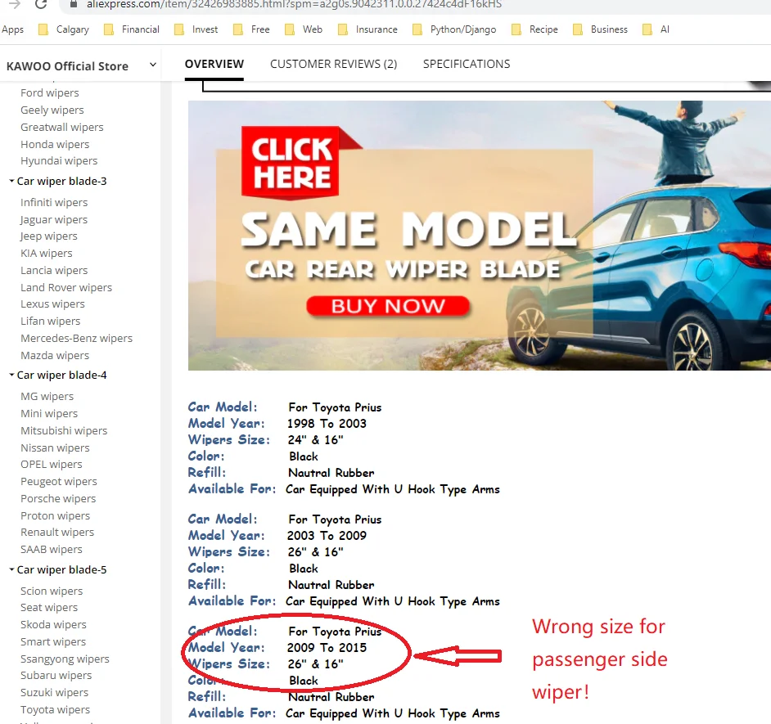Open Lancia wipers category
This screenshot has width=771, height=724.
click(54, 270)
